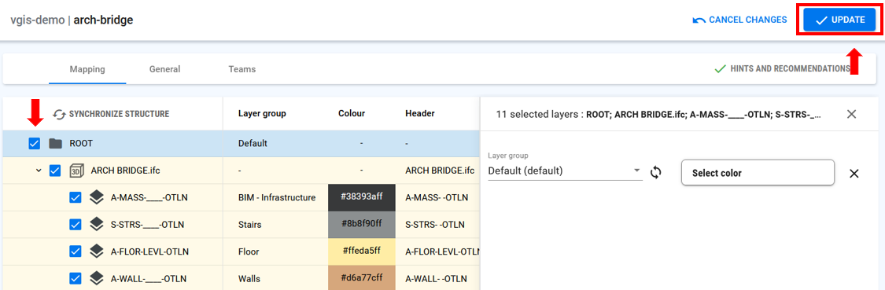Click the ROOT folder icon
This screenshot has width=885, height=290.
click(x=55, y=144)
